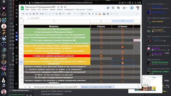Screen dimensions: 171x96
Task: Decrease the font size
Action: (79, 14)
